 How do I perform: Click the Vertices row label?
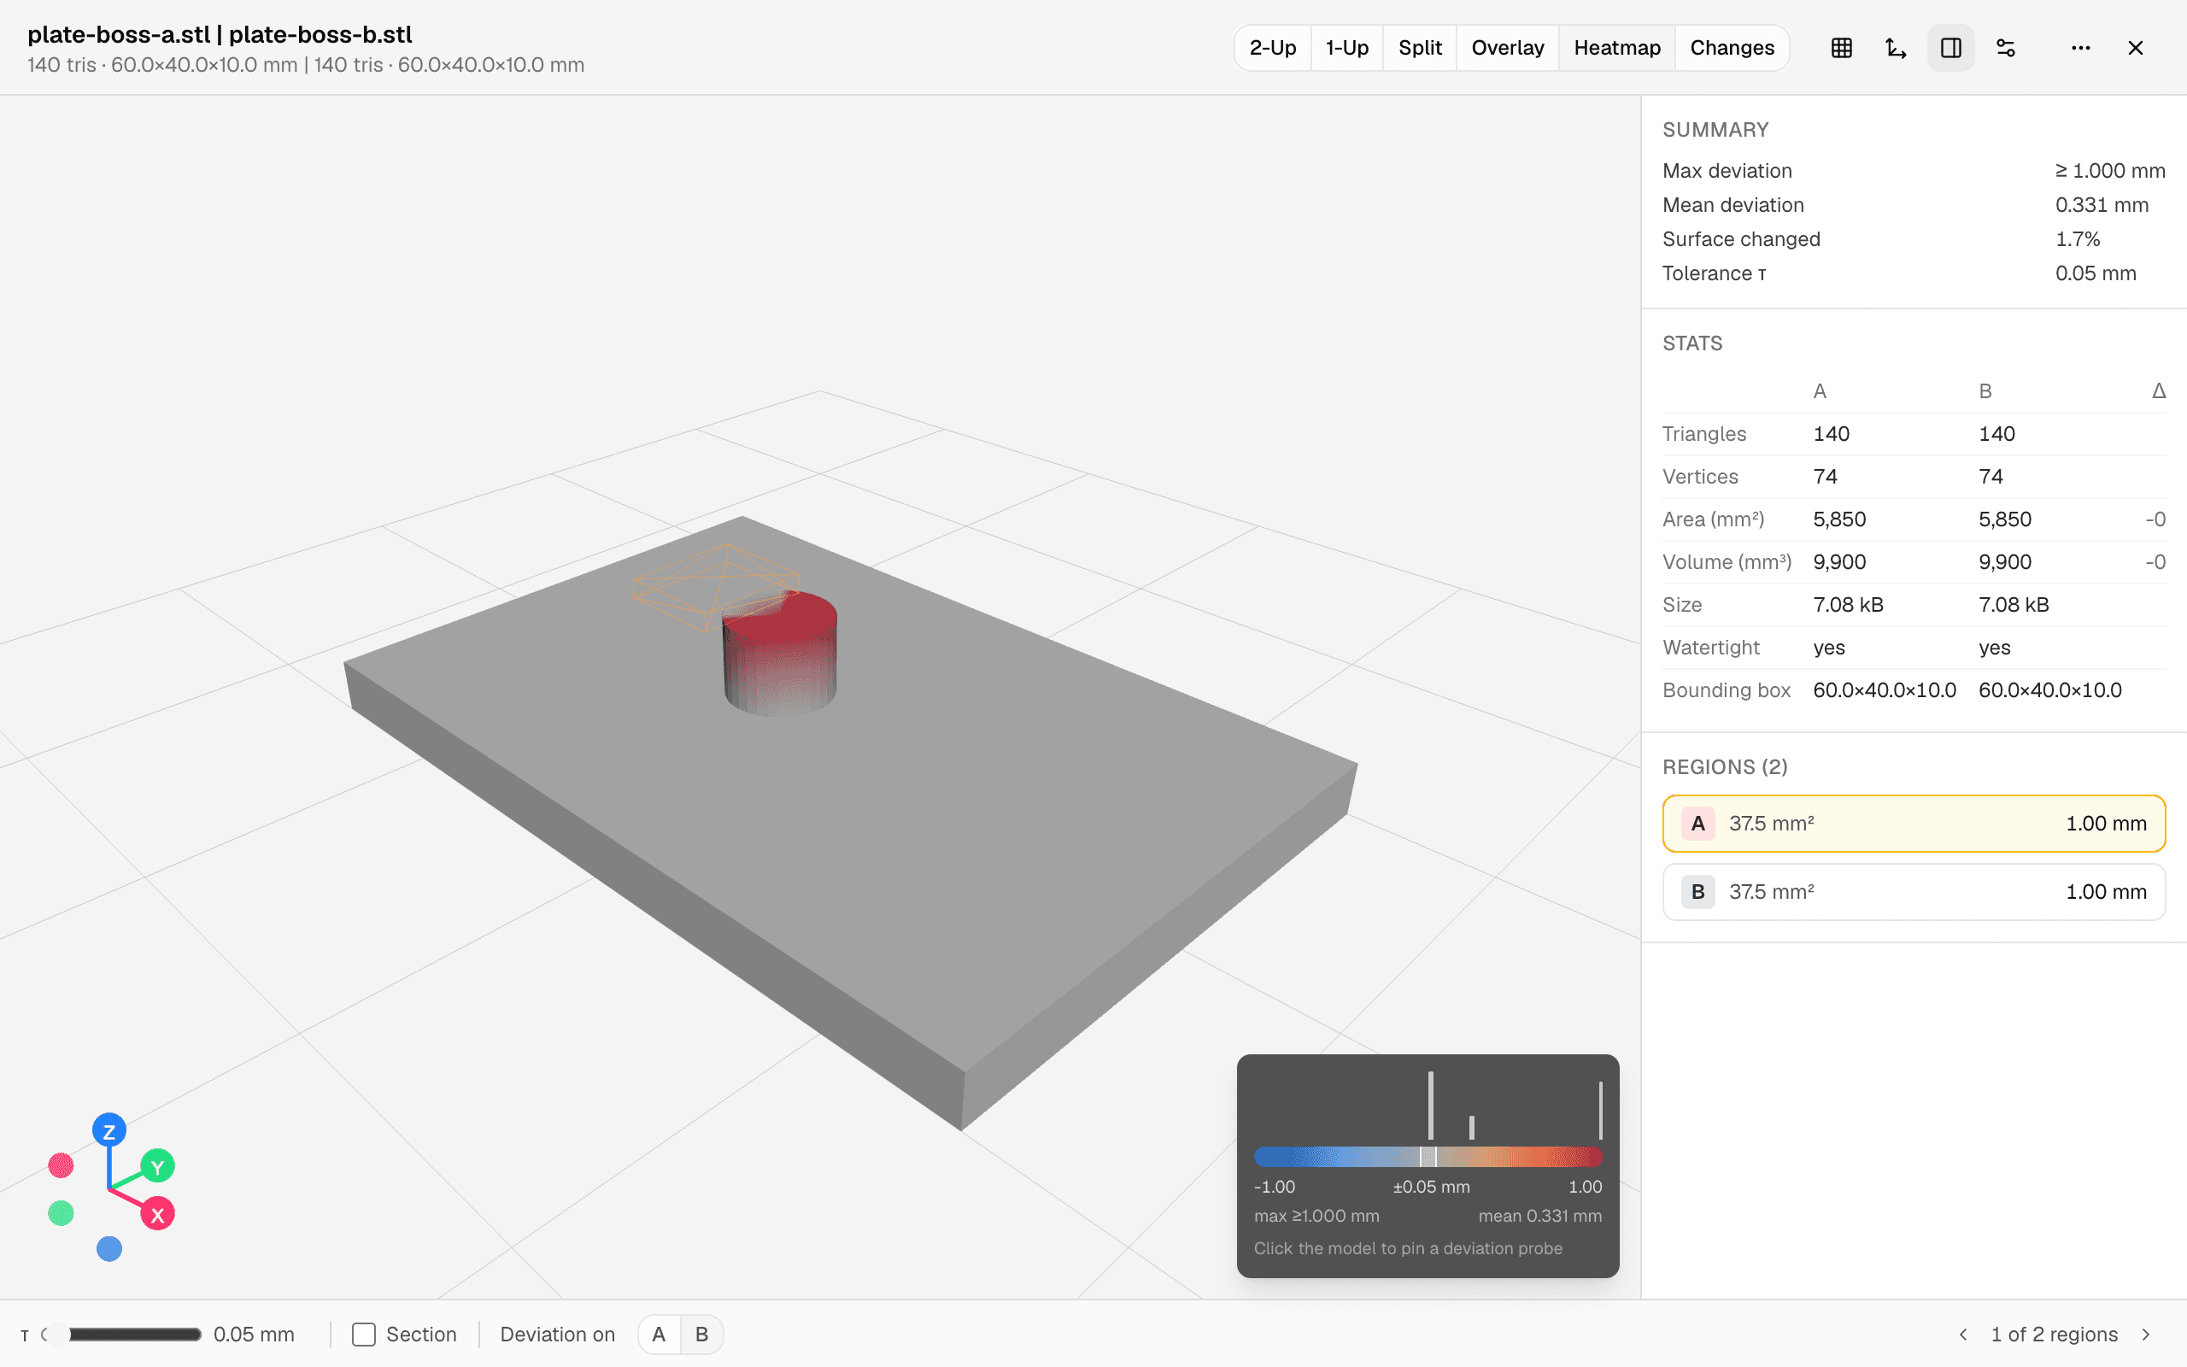pos(1700,477)
